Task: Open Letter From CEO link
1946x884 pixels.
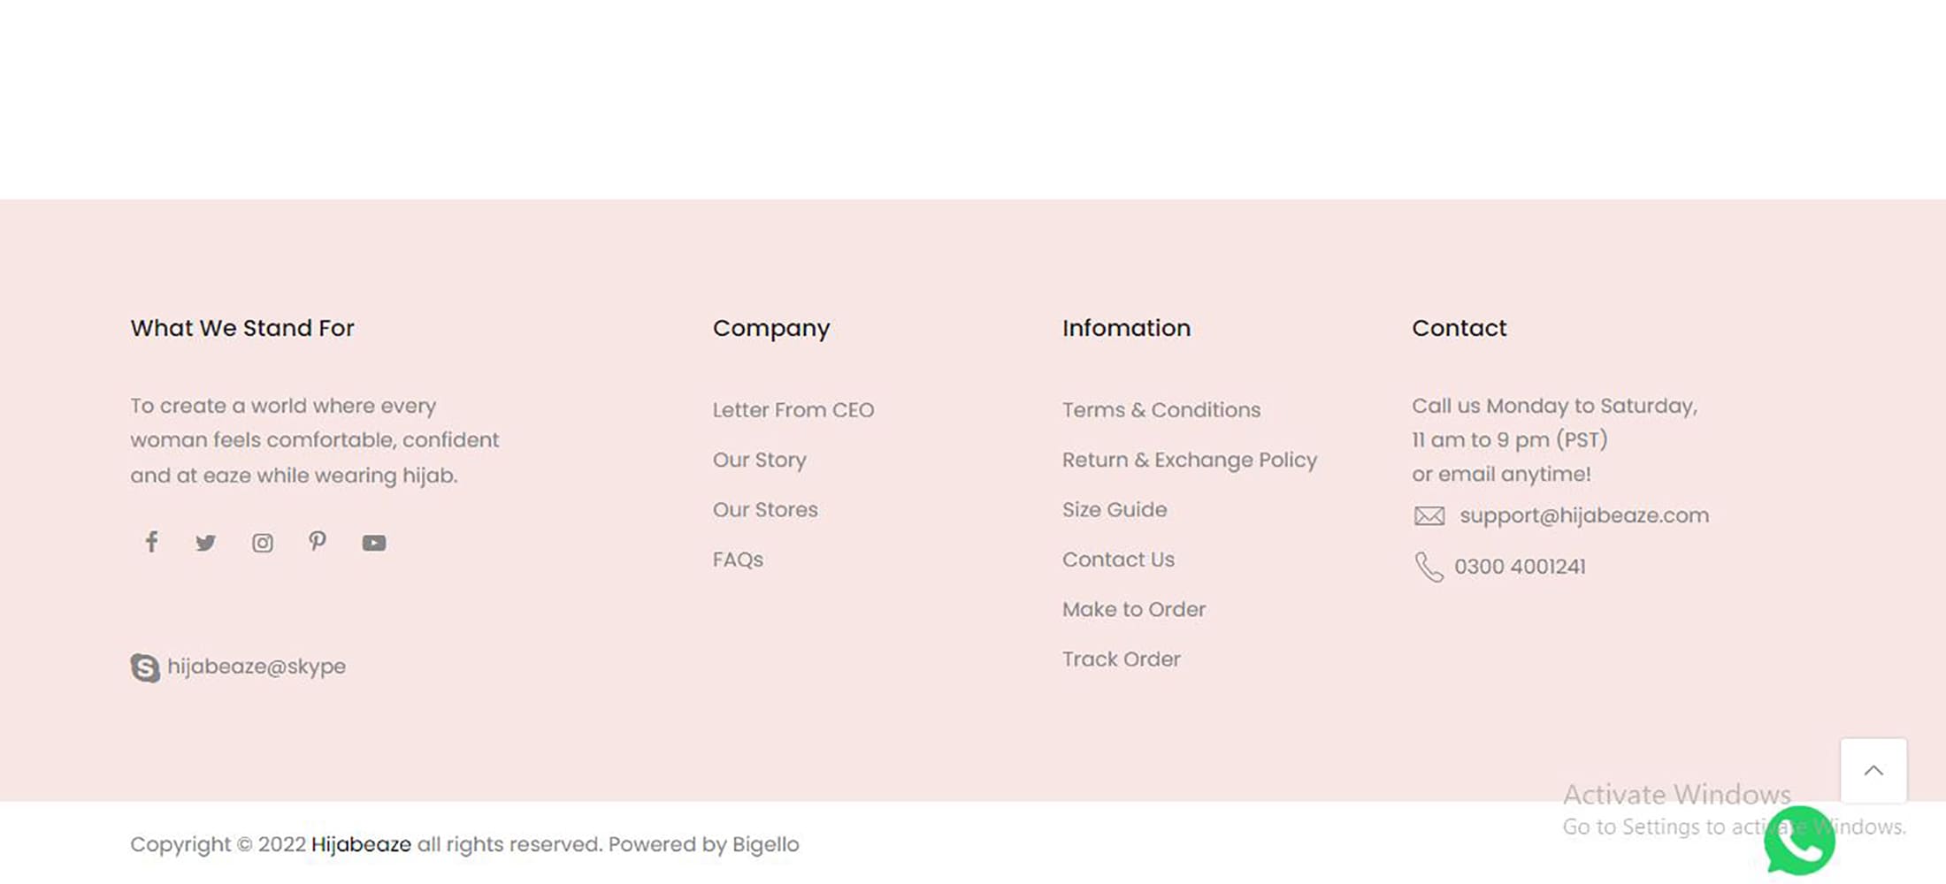Action: pos(793,410)
